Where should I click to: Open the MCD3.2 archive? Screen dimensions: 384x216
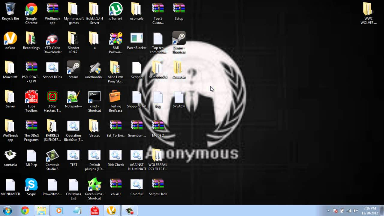pos(158,129)
